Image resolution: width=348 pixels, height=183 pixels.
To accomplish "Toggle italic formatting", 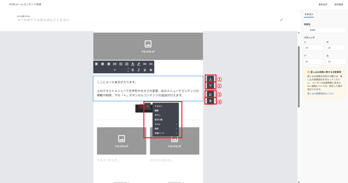I will pyautogui.click(x=139, y=70).
